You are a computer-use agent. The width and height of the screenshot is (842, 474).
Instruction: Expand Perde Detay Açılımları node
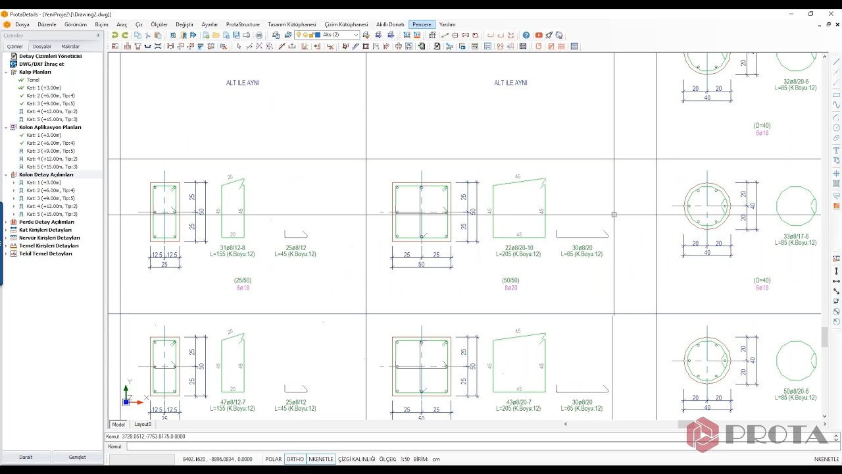point(6,222)
